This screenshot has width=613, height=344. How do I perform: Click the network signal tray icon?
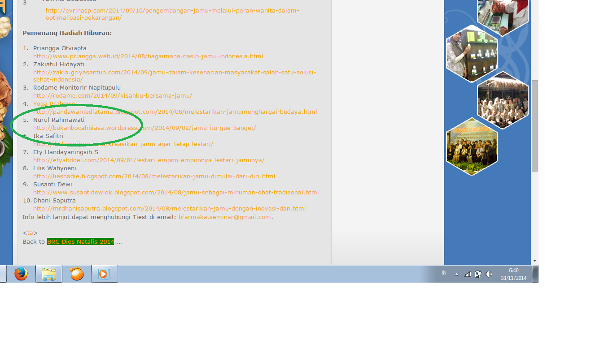point(468,274)
